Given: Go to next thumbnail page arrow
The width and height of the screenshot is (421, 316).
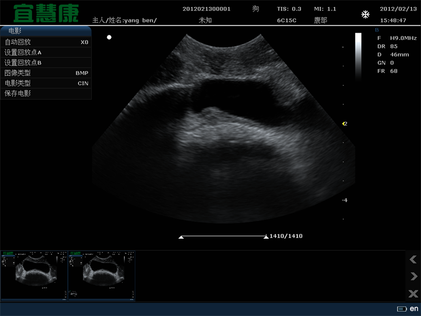Looking at the screenshot, I should click(414, 276).
